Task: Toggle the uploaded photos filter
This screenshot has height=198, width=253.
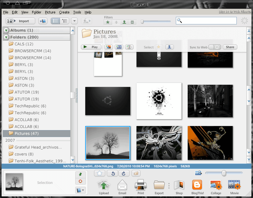Action: point(116,22)
